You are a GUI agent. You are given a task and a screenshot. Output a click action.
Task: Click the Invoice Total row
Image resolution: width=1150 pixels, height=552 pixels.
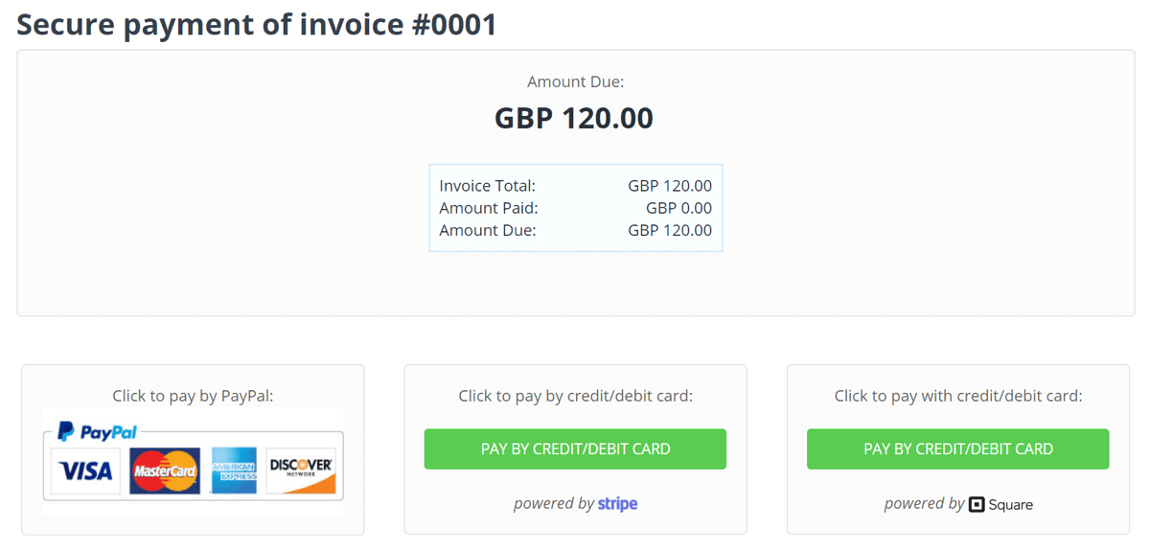575,185
